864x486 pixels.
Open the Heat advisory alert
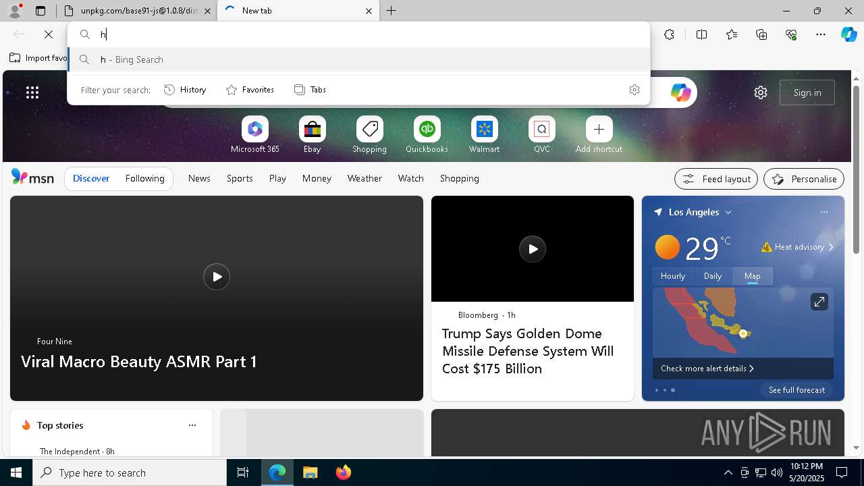pos(798,247)
